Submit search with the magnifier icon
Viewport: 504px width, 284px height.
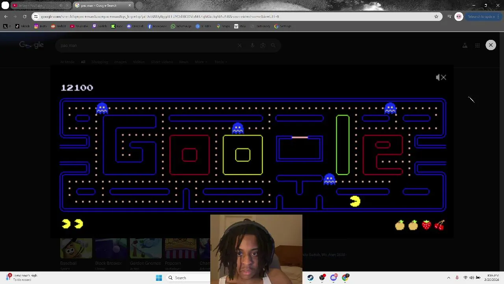(273, 45)
